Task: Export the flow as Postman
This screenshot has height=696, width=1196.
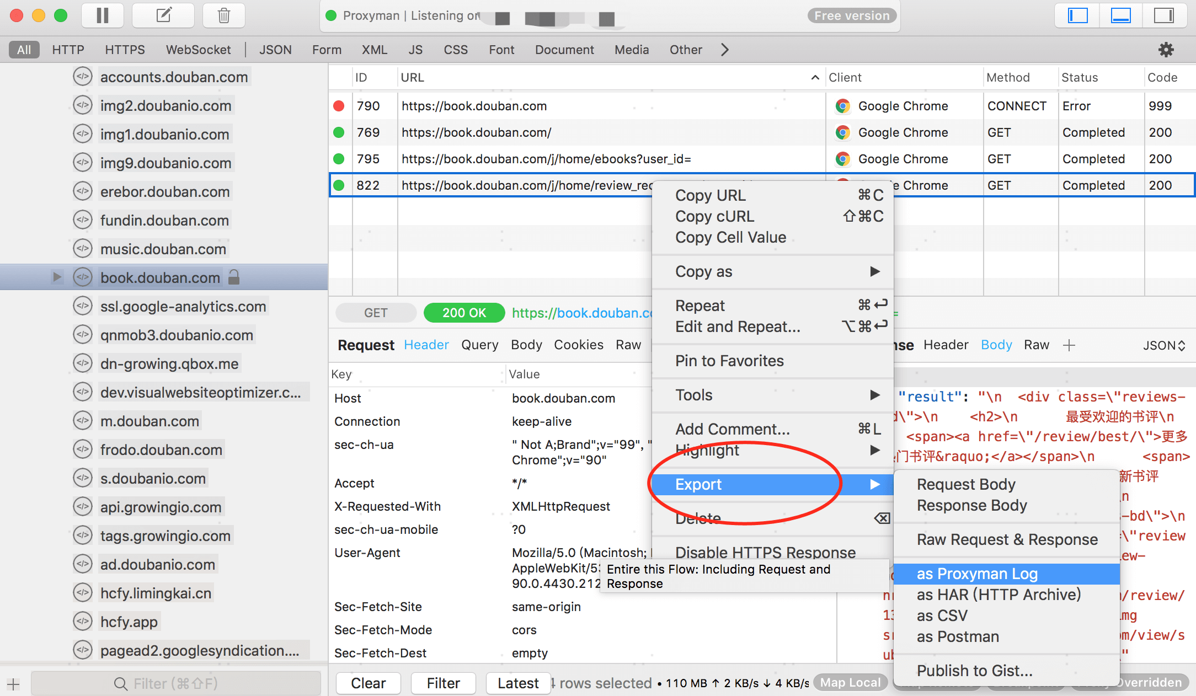Action: 1006,636
